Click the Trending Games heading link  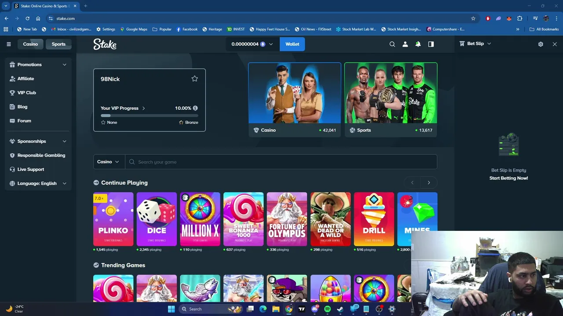pyautogui.click(x=123, y=265)
